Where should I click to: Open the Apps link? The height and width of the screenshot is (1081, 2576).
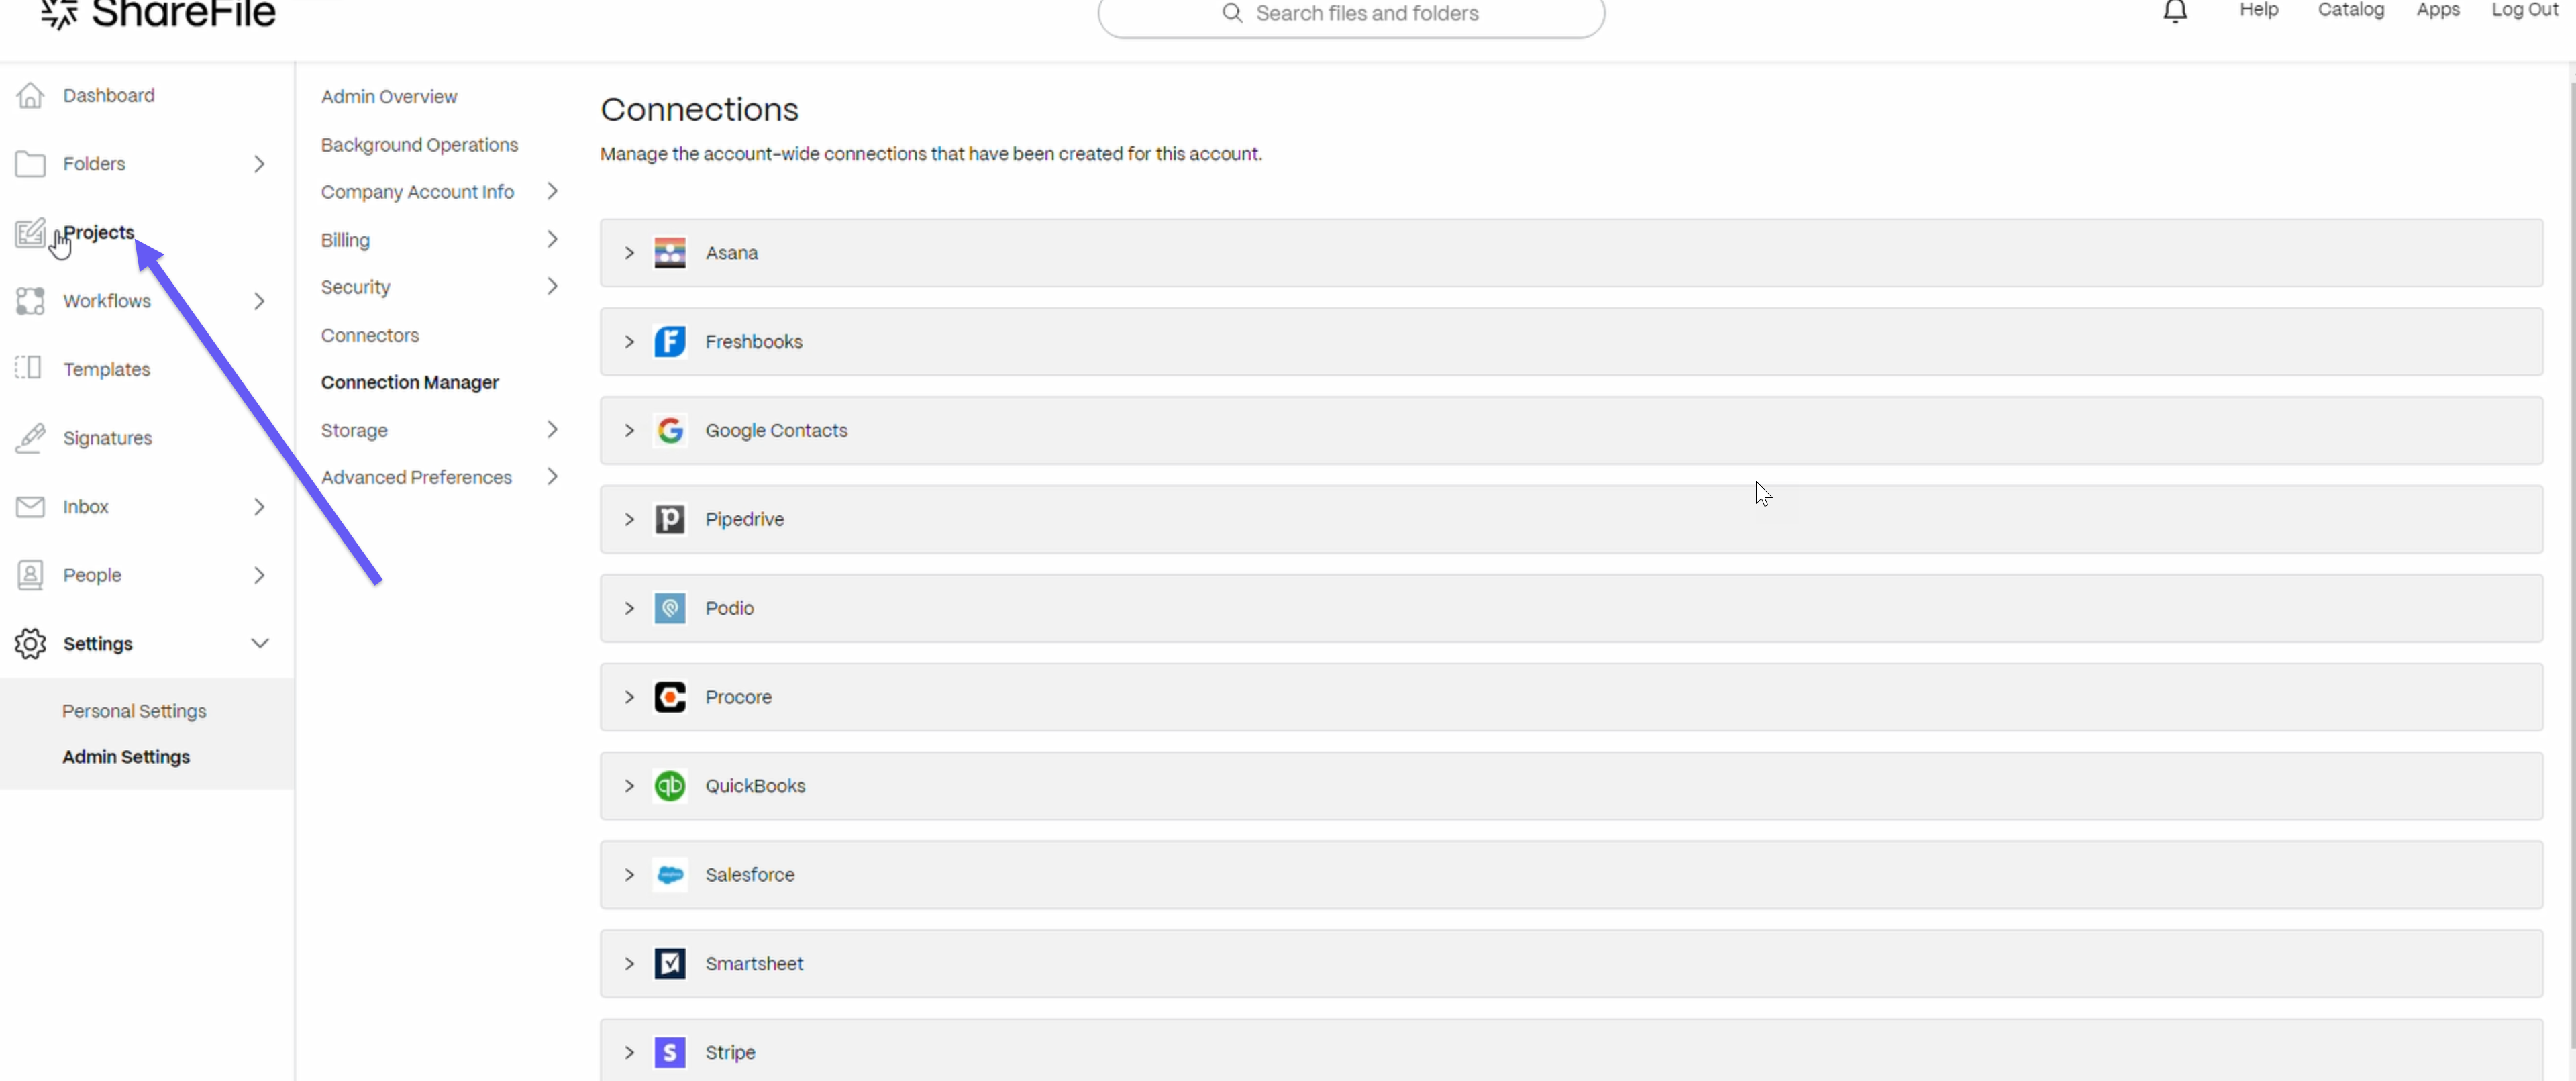[2438, 10]
